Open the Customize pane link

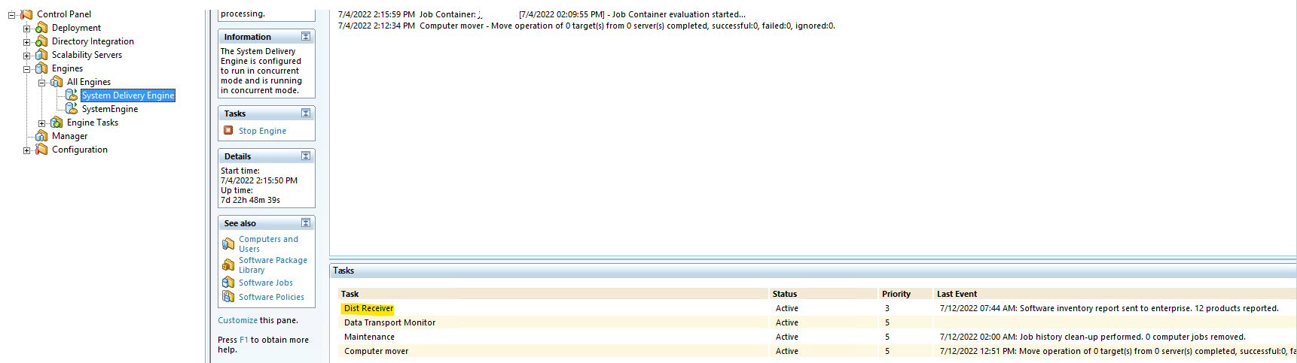coord(237,320)
